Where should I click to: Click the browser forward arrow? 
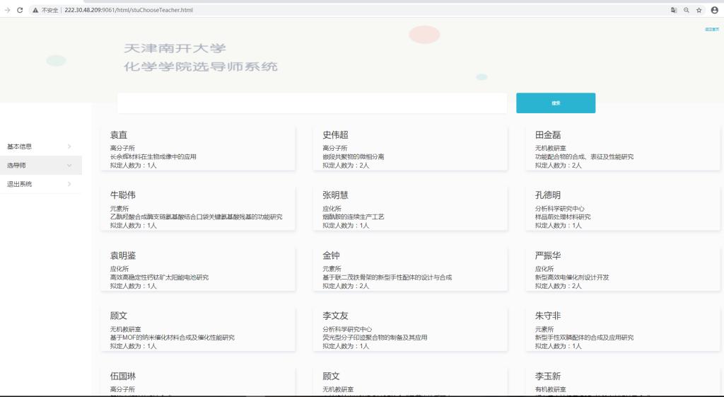pyautogui.click(x=7, y=10)
